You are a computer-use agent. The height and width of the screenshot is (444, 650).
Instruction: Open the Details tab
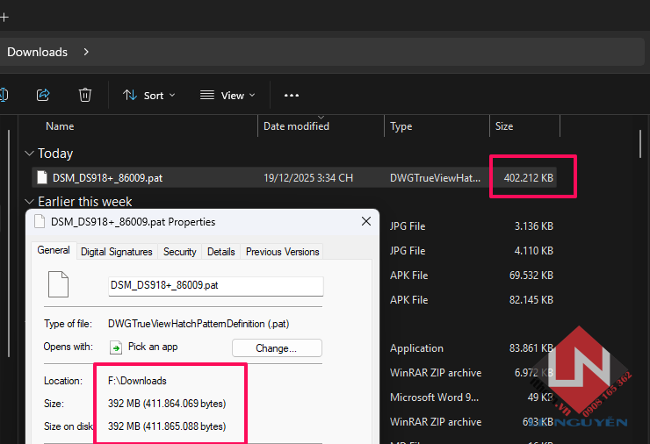tap(220, 252)
